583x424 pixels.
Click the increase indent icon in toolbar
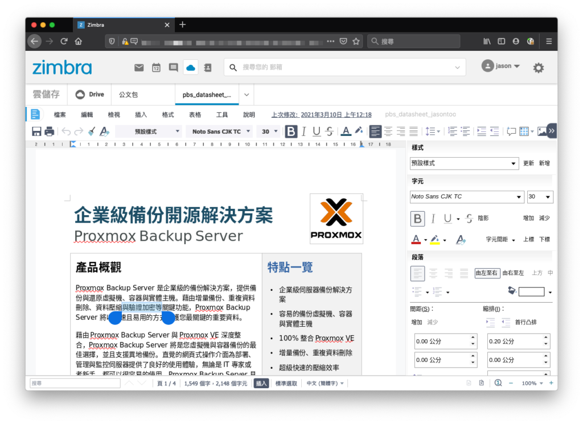[482, 131]
